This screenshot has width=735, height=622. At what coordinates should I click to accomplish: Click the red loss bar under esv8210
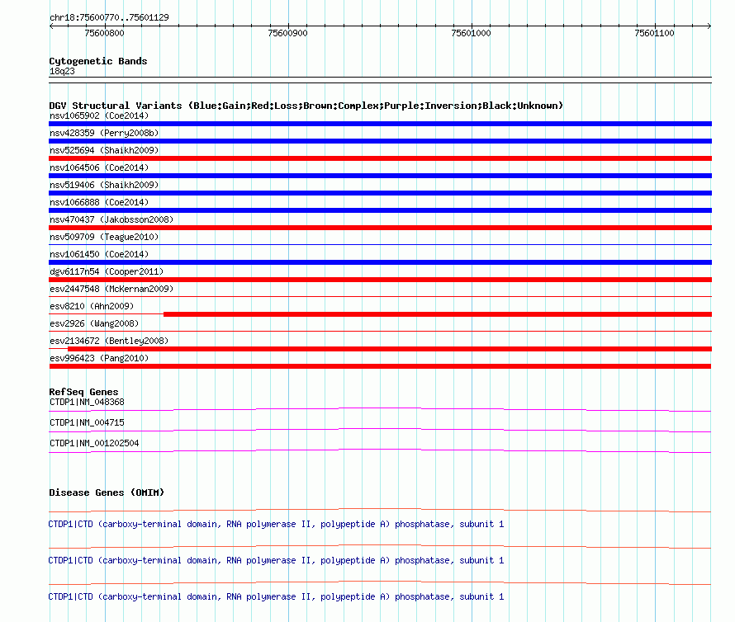click(438, 314)
